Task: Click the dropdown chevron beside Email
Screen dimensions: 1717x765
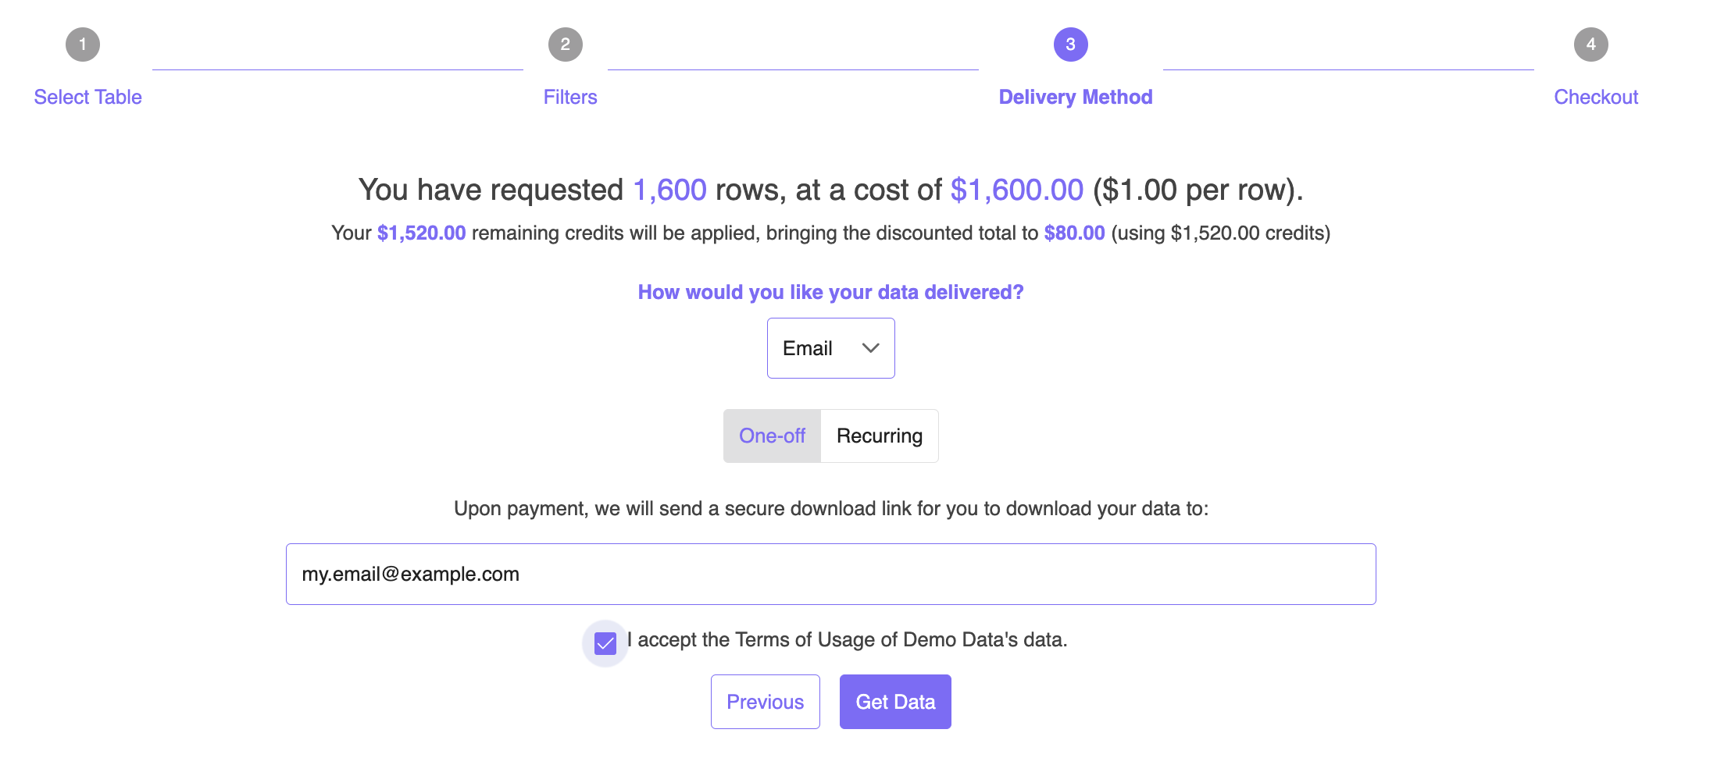Action: pos(870,348)
